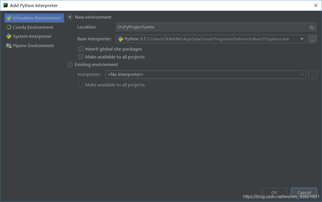Check Make available to all projects under New environment
The width and height of the screenshot is (322, 202).
(81, 57)
